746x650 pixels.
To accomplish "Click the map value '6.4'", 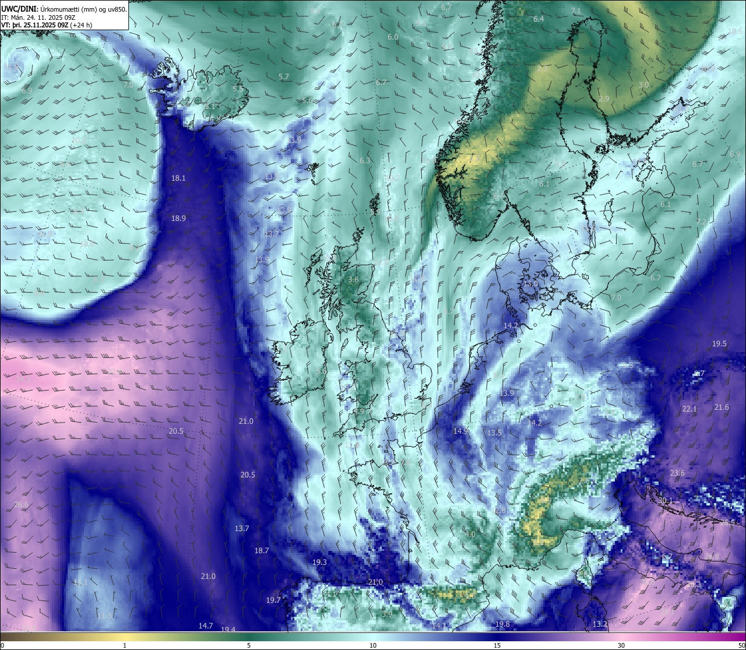I will [x=539, y=19].
